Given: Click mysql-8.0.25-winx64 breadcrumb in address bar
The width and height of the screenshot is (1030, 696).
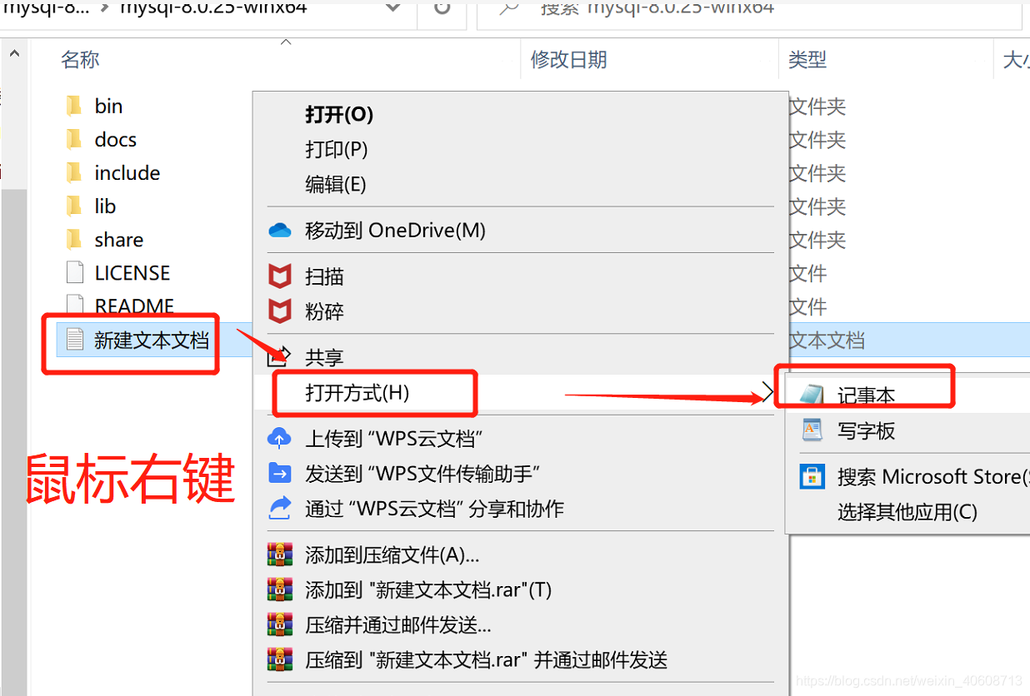Looking at the screenshot, I should click(x=213, y=7).
